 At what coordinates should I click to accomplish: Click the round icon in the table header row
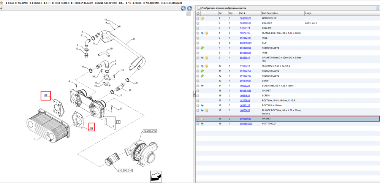[198, 13]
